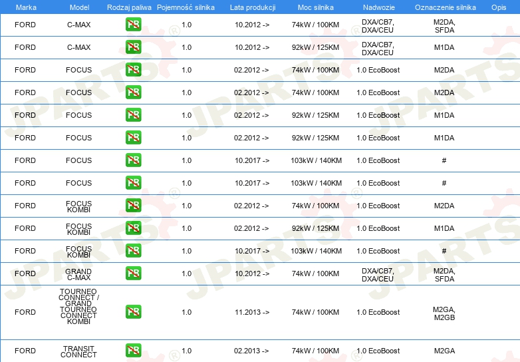Click the M2GA, M2GB engine code cell
The height and width of the screenshot is (362, 520).
click(x=444, y=313)
